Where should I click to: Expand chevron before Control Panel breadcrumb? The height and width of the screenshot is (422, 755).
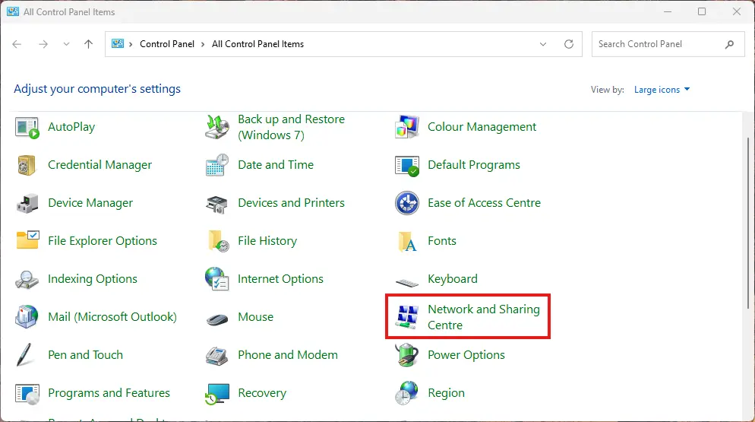[x=131, y=44]
